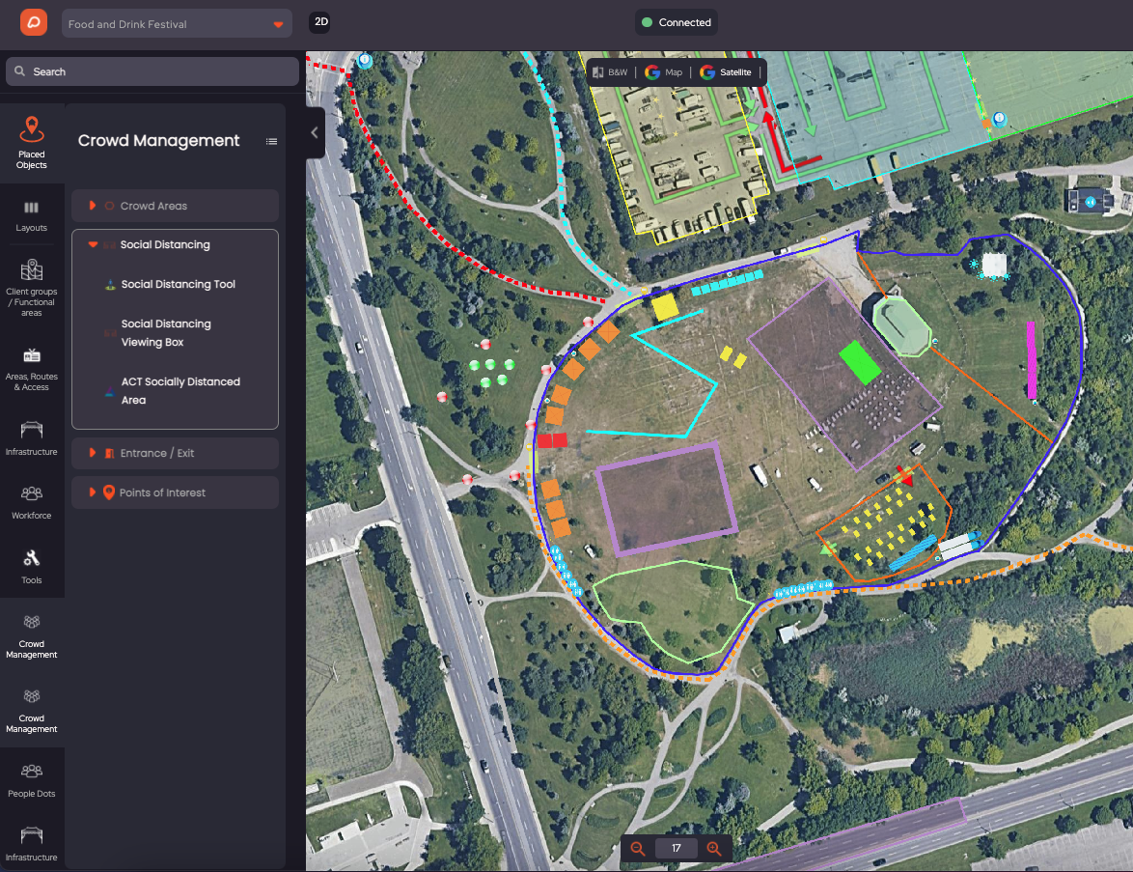Click the orange app logo icon

point(33,22)
